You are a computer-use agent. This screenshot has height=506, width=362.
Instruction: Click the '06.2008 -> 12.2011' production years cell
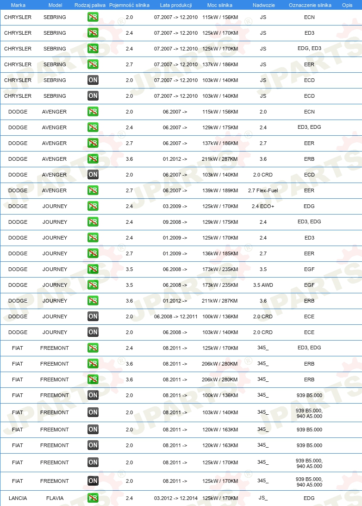(x=176, y=316)
